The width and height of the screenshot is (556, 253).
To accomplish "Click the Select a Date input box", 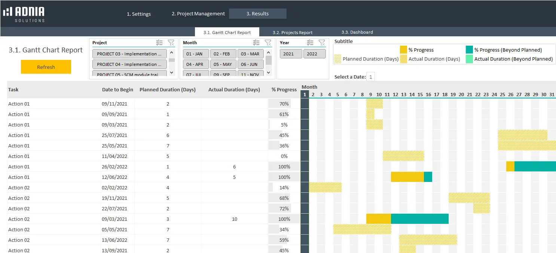I will pyautogui.click(x=370, y=77).
